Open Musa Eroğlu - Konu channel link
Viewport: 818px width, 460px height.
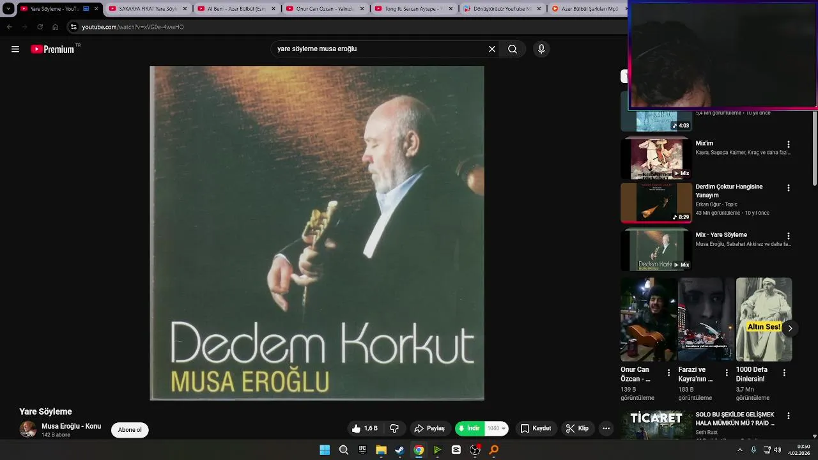(x=71, y=426)
